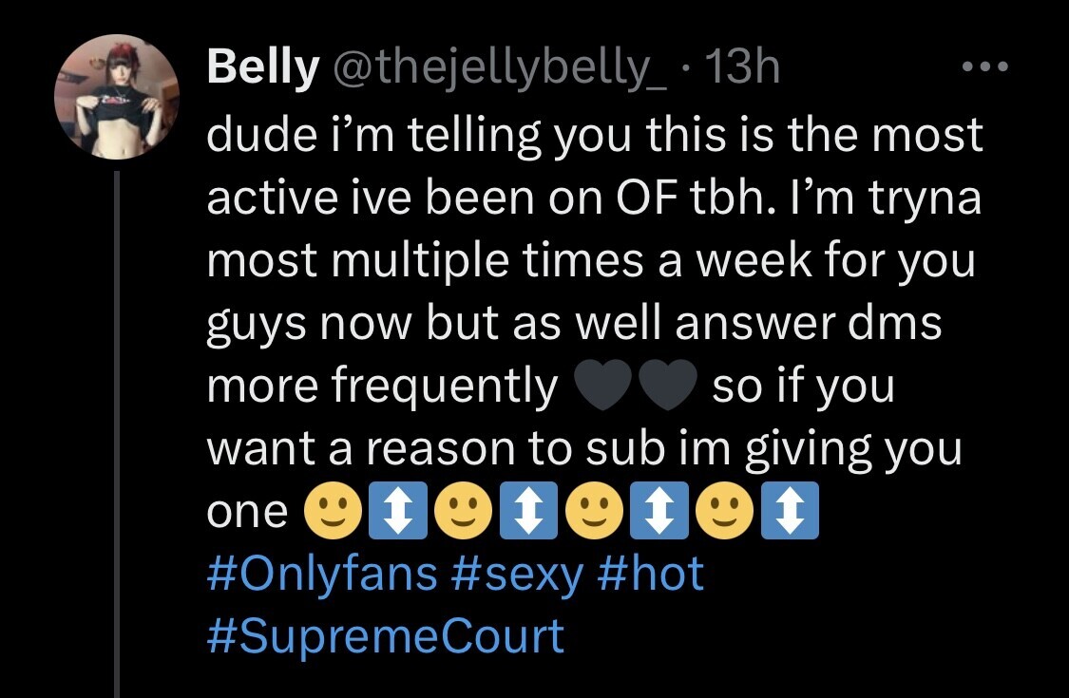
Task: Click the third smiley face emoji
Action: [x=593, y=512]
